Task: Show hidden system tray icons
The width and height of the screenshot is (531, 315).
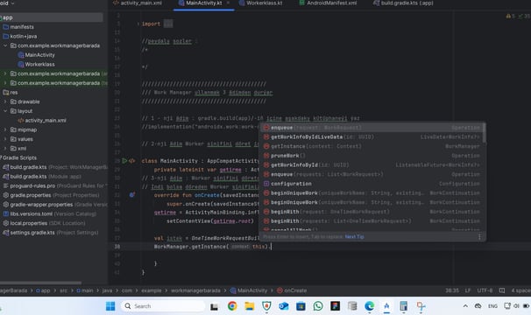Action: pos(465,306)
